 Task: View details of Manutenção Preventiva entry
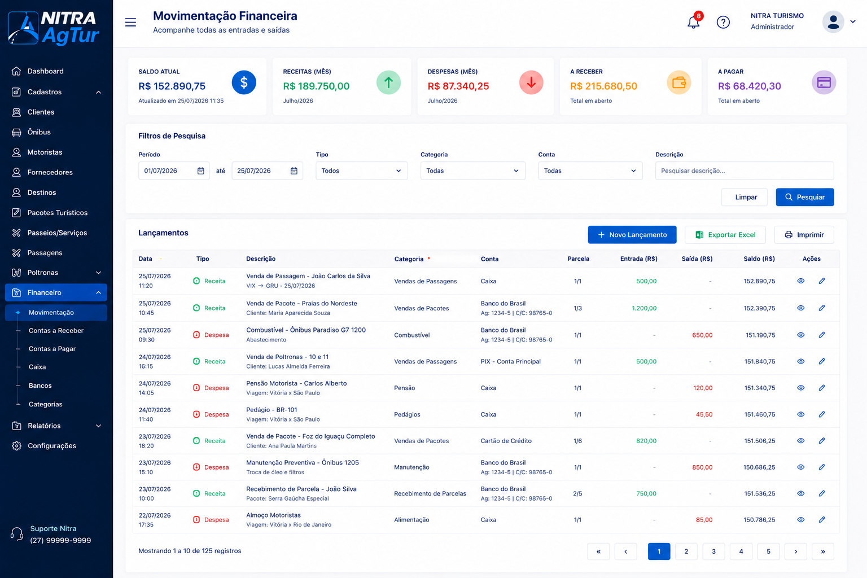800,467
